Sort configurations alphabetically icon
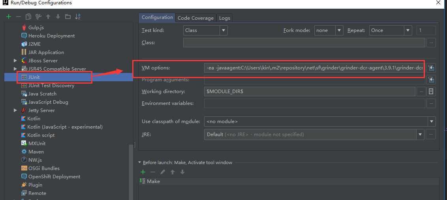 tap(78, 17)
